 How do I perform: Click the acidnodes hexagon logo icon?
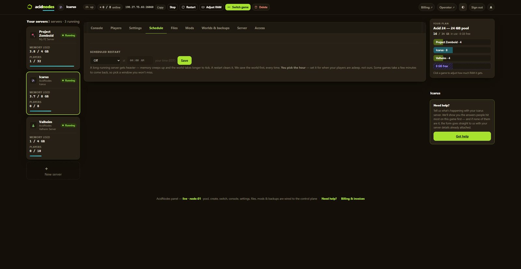(x=30, y=7)
